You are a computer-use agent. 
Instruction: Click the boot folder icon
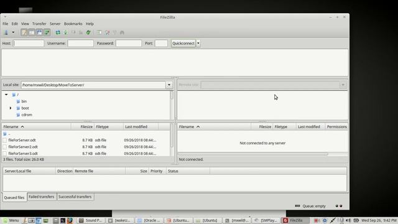coord(18,108)
